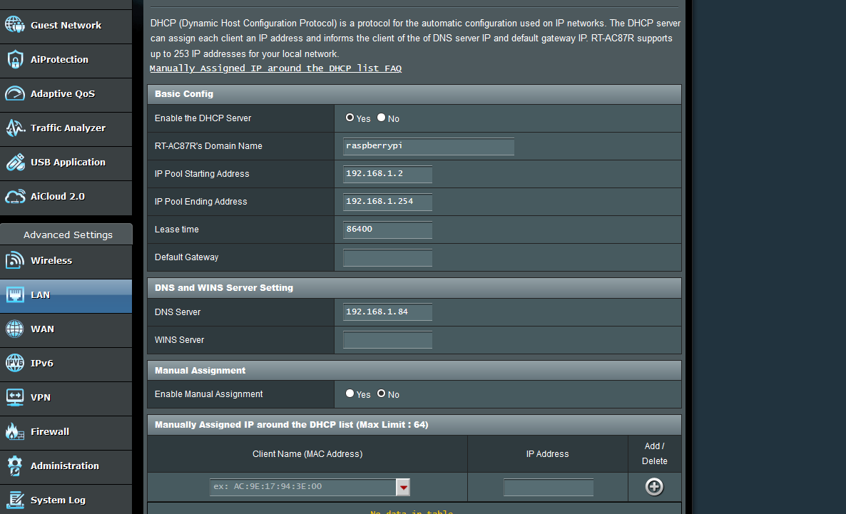Open the Administration page
This screenshot has height=514, width=846.
[66, 466]
